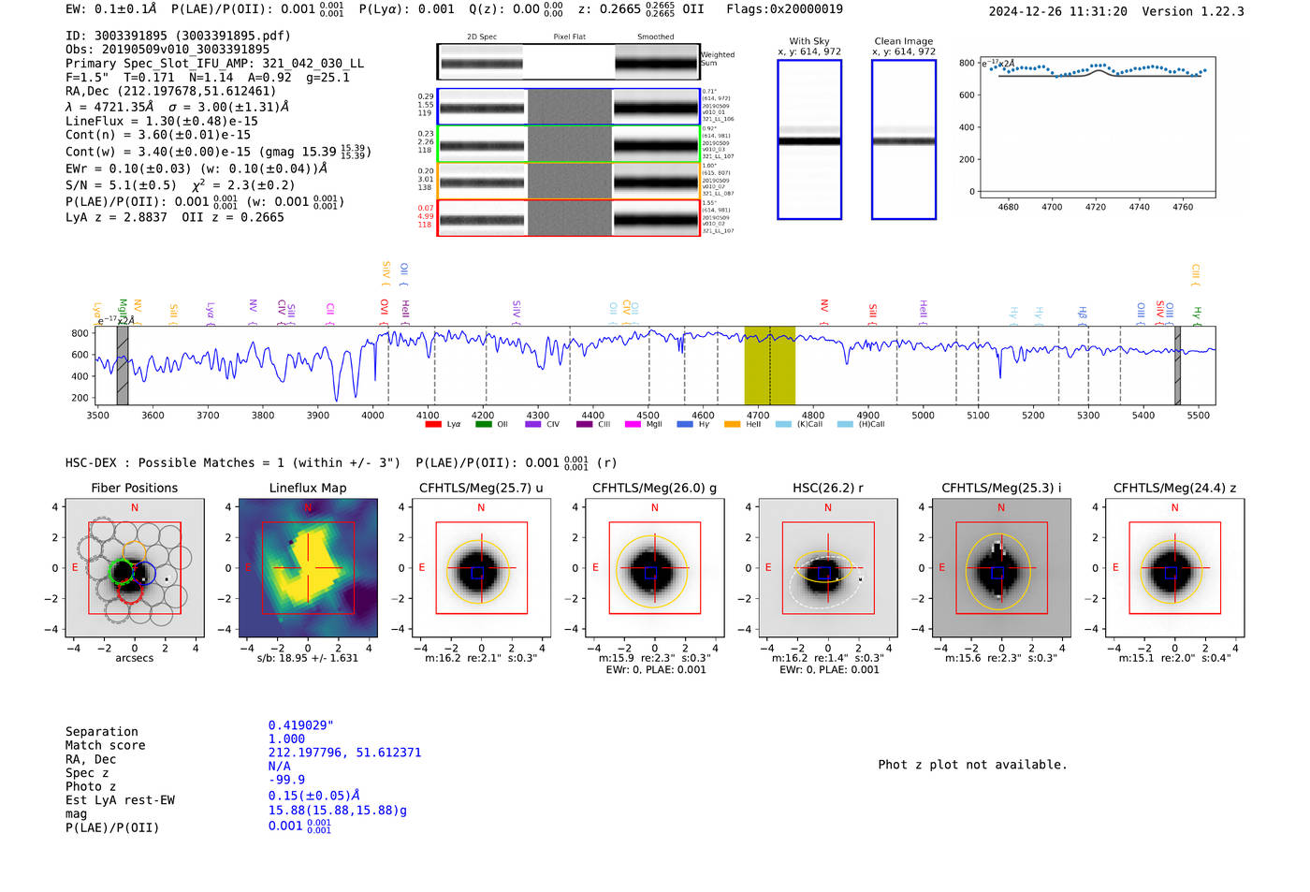Select the red-outlined fiber spectrum row

(569, 218)
